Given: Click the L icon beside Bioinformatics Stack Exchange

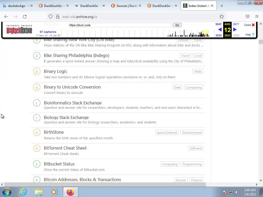Looking at the screenshot, I should point(37,103).
